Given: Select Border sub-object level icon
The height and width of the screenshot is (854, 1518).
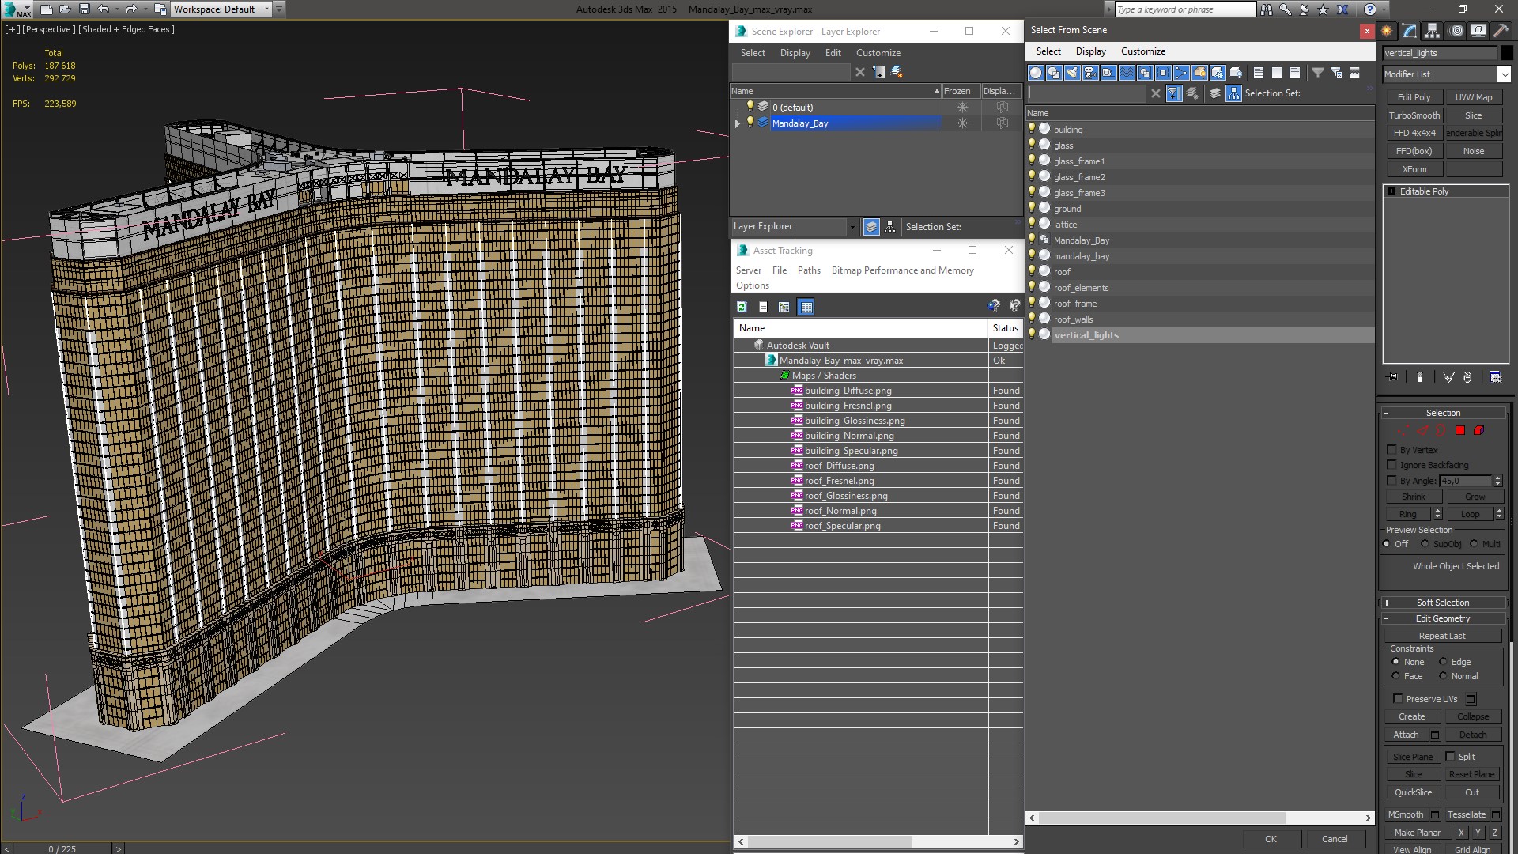Looking at the screenshot, I should pyautogui.click(x=1441, y=431).
